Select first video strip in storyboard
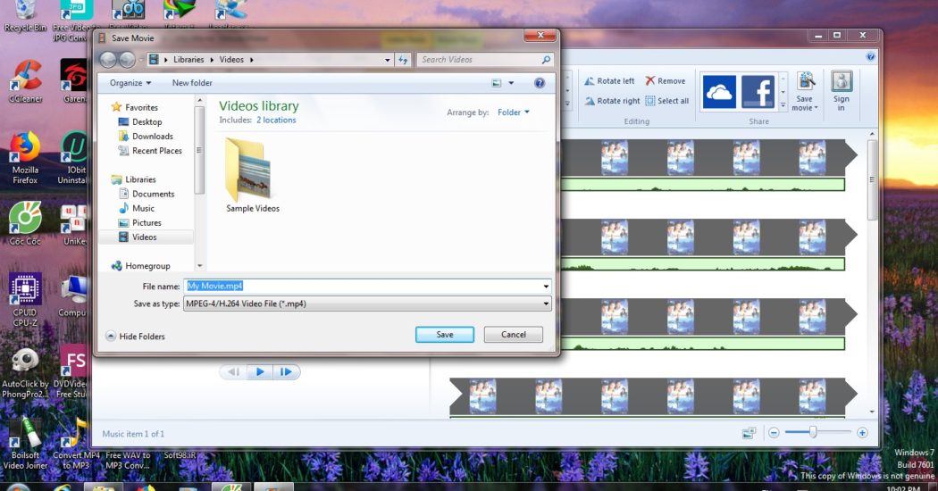The height and width of the screenshot is (491, 938). coord(709,157)
